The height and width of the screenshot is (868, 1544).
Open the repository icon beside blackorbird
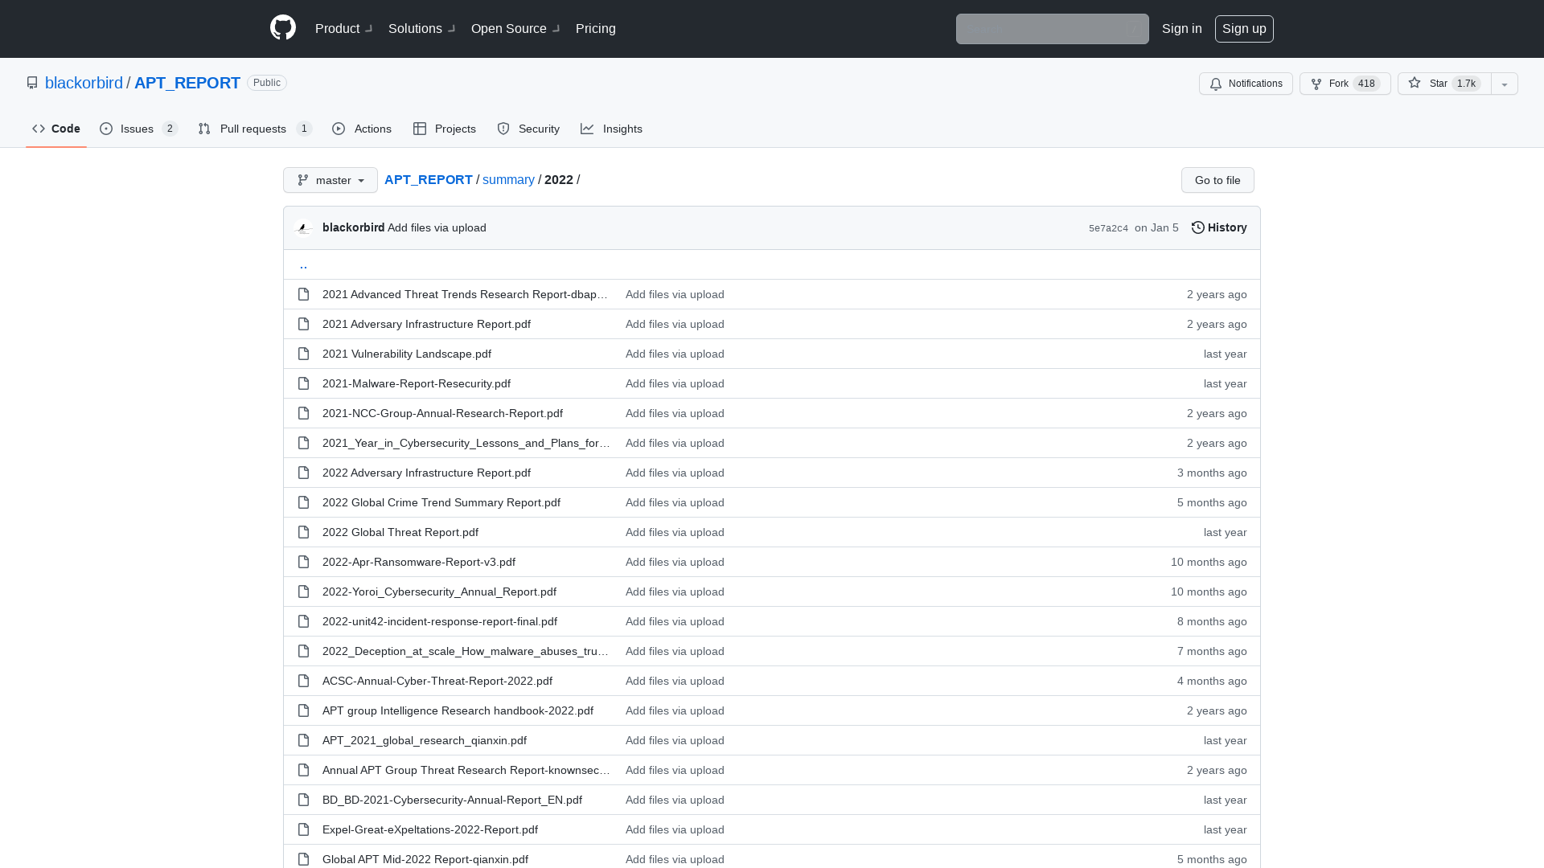(32, 83)
